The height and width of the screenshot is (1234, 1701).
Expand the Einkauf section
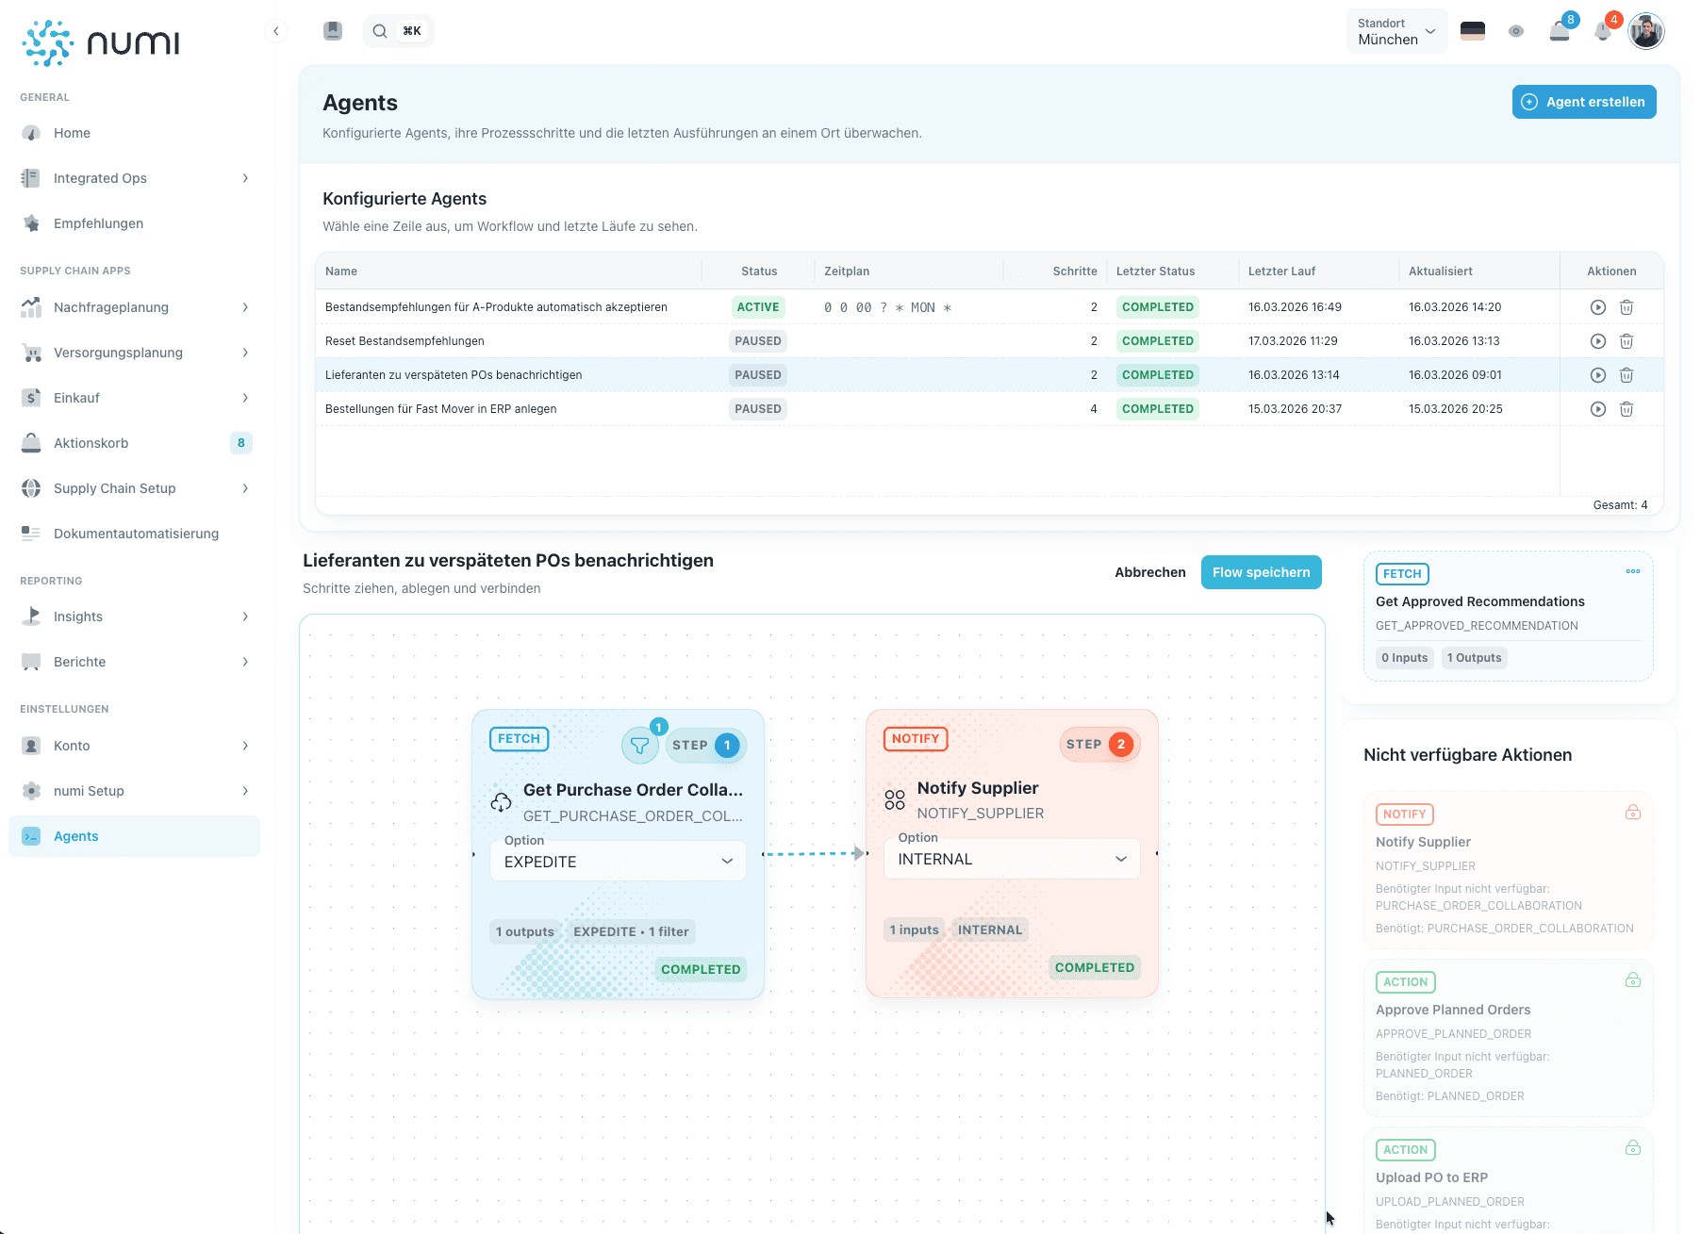pos(135,398)
